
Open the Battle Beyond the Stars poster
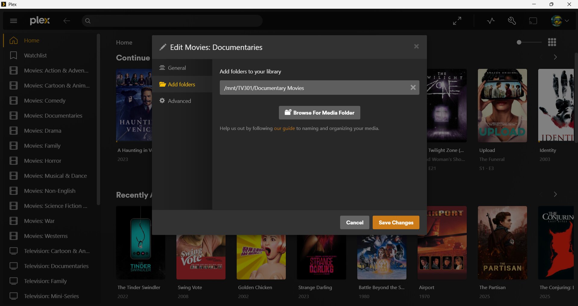tap(382, 257)
